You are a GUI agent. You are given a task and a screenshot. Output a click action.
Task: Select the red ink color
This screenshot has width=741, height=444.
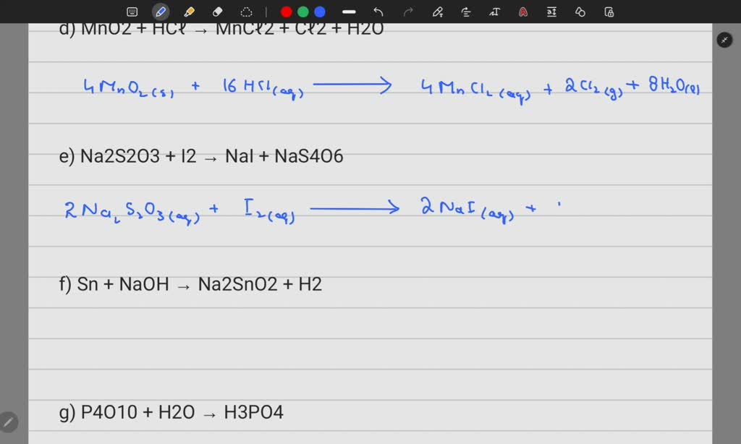pyautogui.click(x=286, y=12)
